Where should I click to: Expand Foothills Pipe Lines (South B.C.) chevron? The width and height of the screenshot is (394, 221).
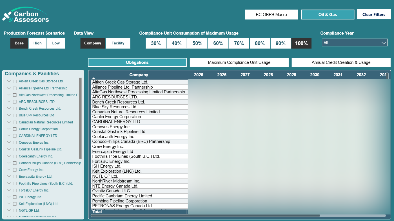[x=9, y=184]
